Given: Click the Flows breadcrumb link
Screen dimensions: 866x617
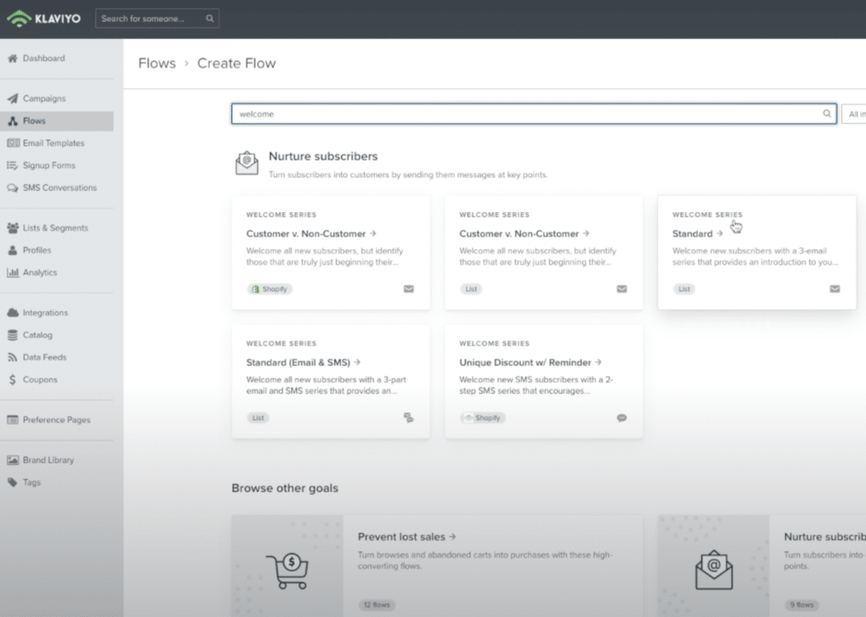Looking at the screenshot, I should (x=156, y=63).
